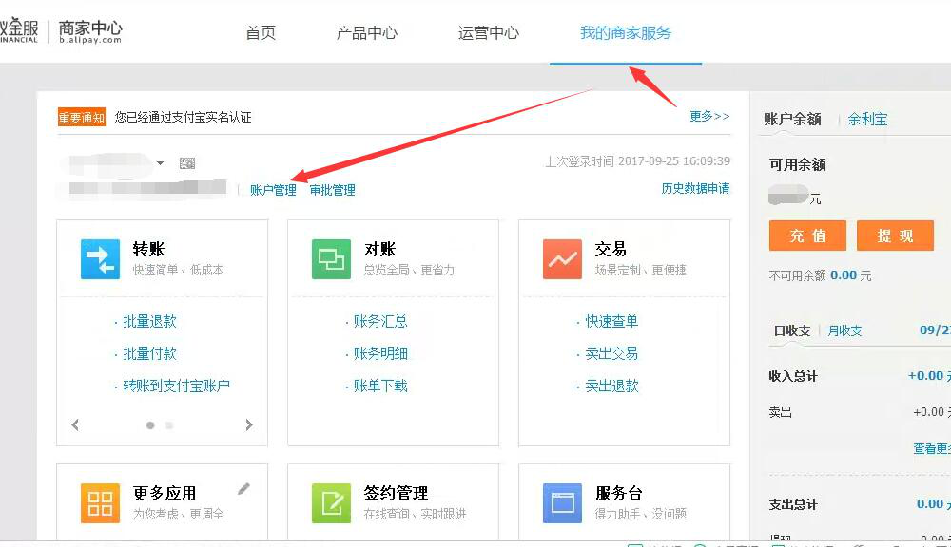951x547 pixels.
Task: Expand the account name dropdown arrow
Action: pyautogui.click(x=160, y=163)
